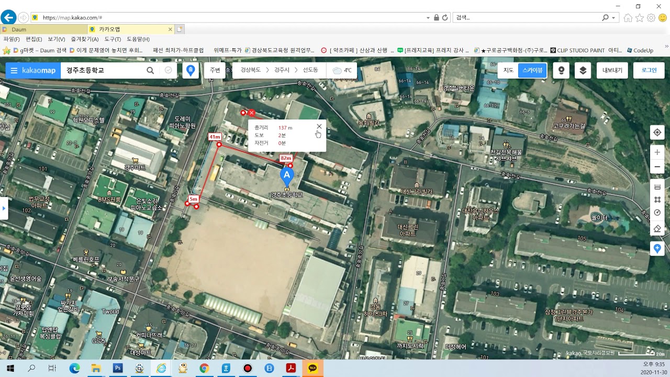Click the 82m distance label on map

[286, 158]
